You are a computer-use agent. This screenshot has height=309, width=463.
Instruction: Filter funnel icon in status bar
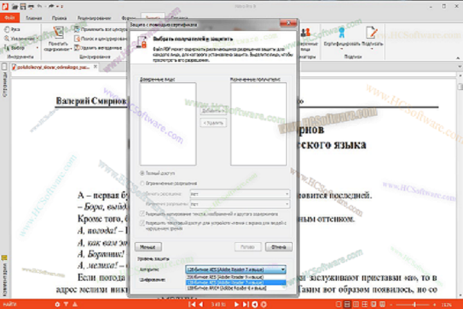coord(66,304)
